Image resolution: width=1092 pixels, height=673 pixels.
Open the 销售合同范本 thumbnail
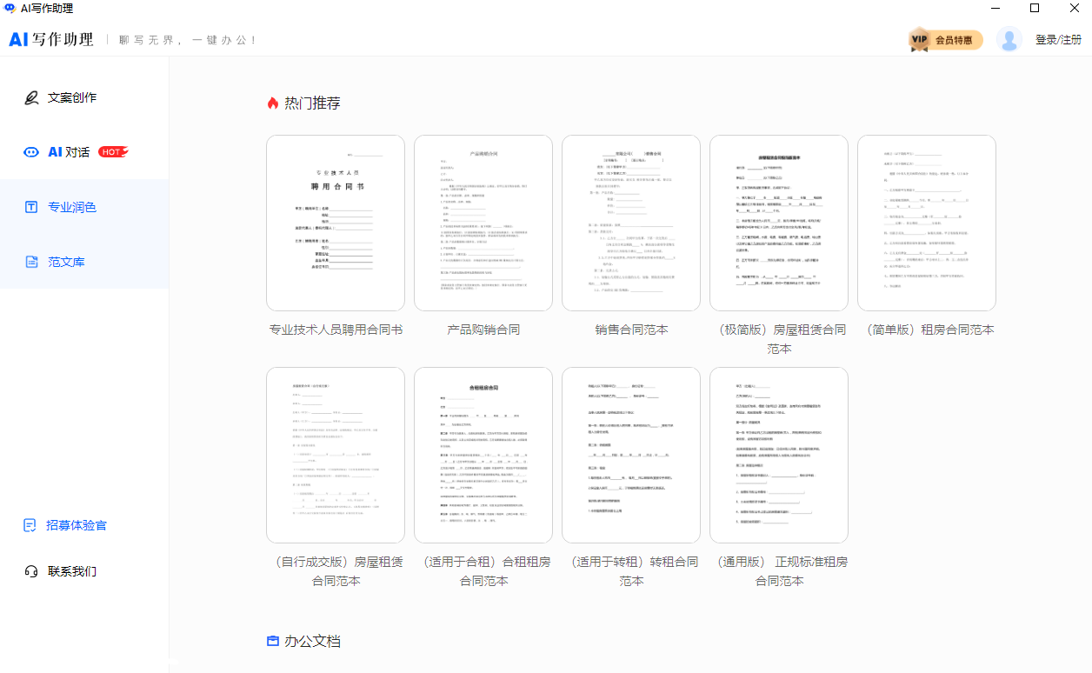click(631, 223)
